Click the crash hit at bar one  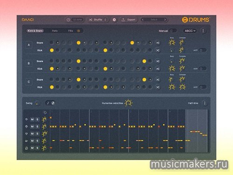(51, 118)
